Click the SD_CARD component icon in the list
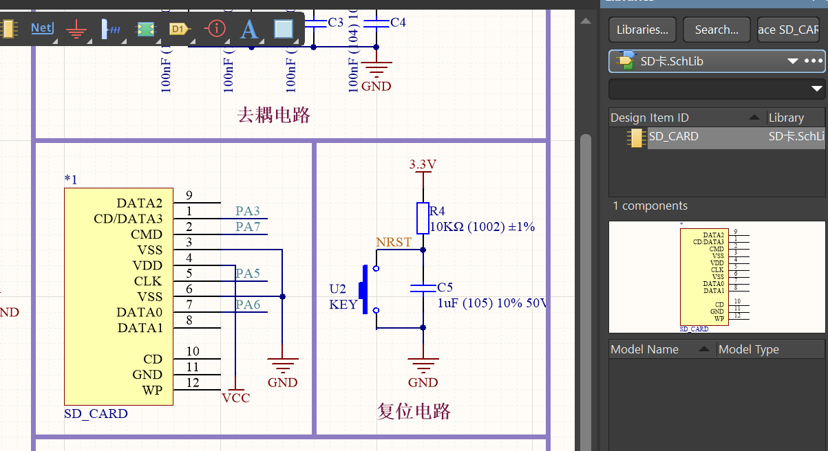828x451 pixels. point(636,137)
